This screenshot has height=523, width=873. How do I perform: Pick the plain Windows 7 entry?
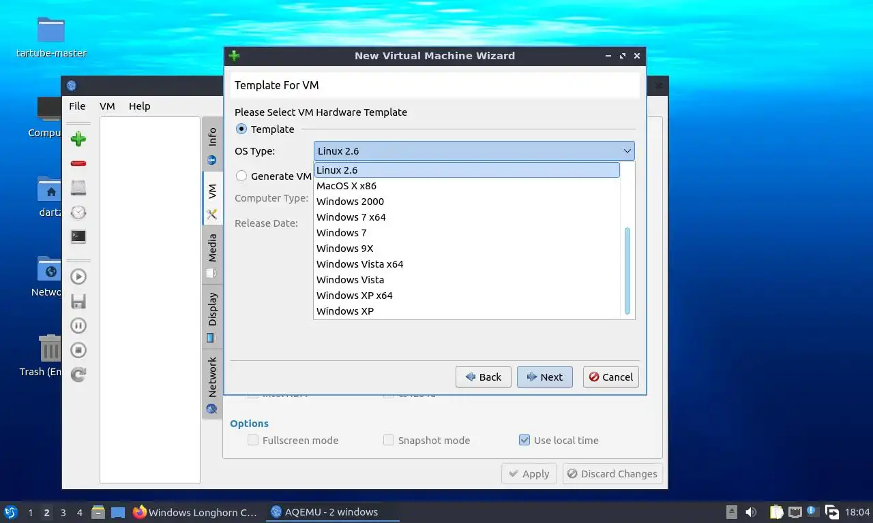(x=467, y=233)
